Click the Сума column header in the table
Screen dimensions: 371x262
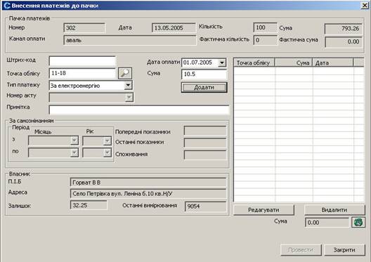[294, 63]
